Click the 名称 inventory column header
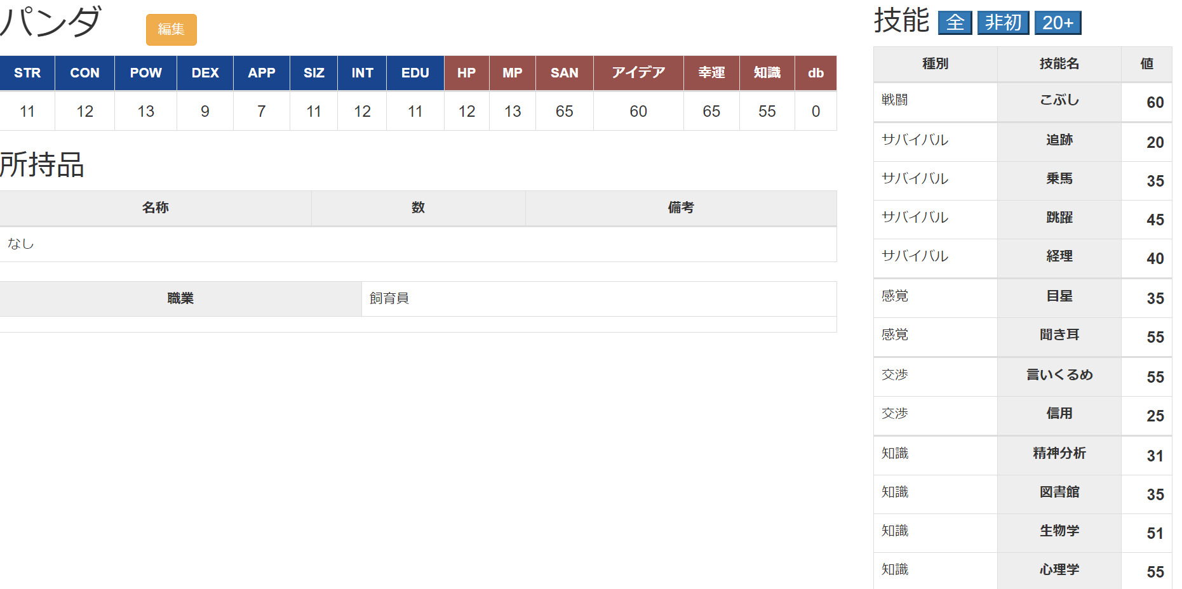The image size is (1182, 589). [x=155, y=208]
